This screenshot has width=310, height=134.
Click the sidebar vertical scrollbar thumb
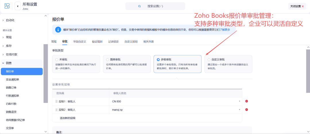coord(46,73)
